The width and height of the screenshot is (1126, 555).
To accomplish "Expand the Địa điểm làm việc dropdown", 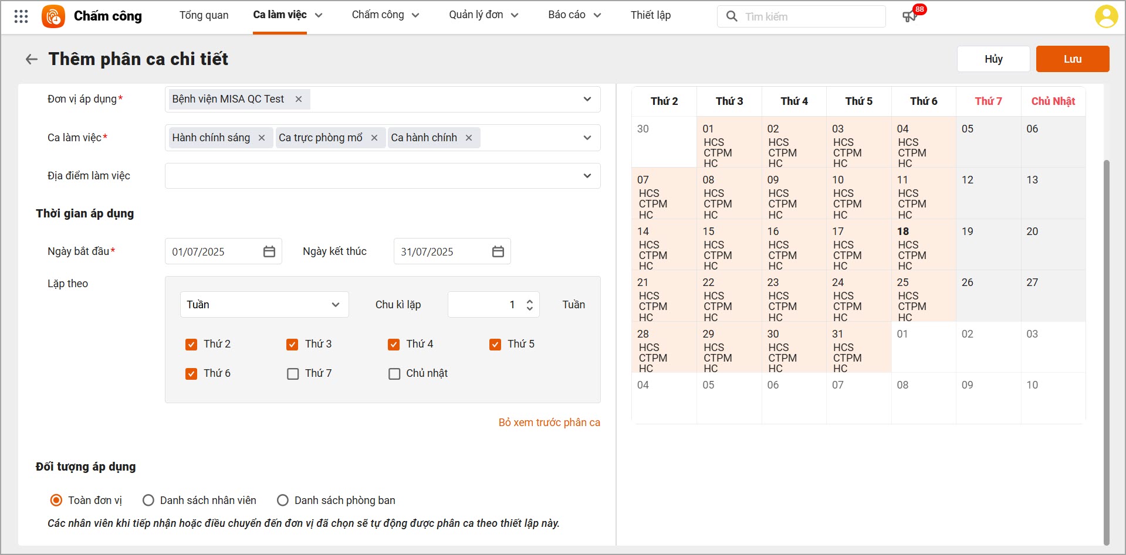I will pos(587,176).
